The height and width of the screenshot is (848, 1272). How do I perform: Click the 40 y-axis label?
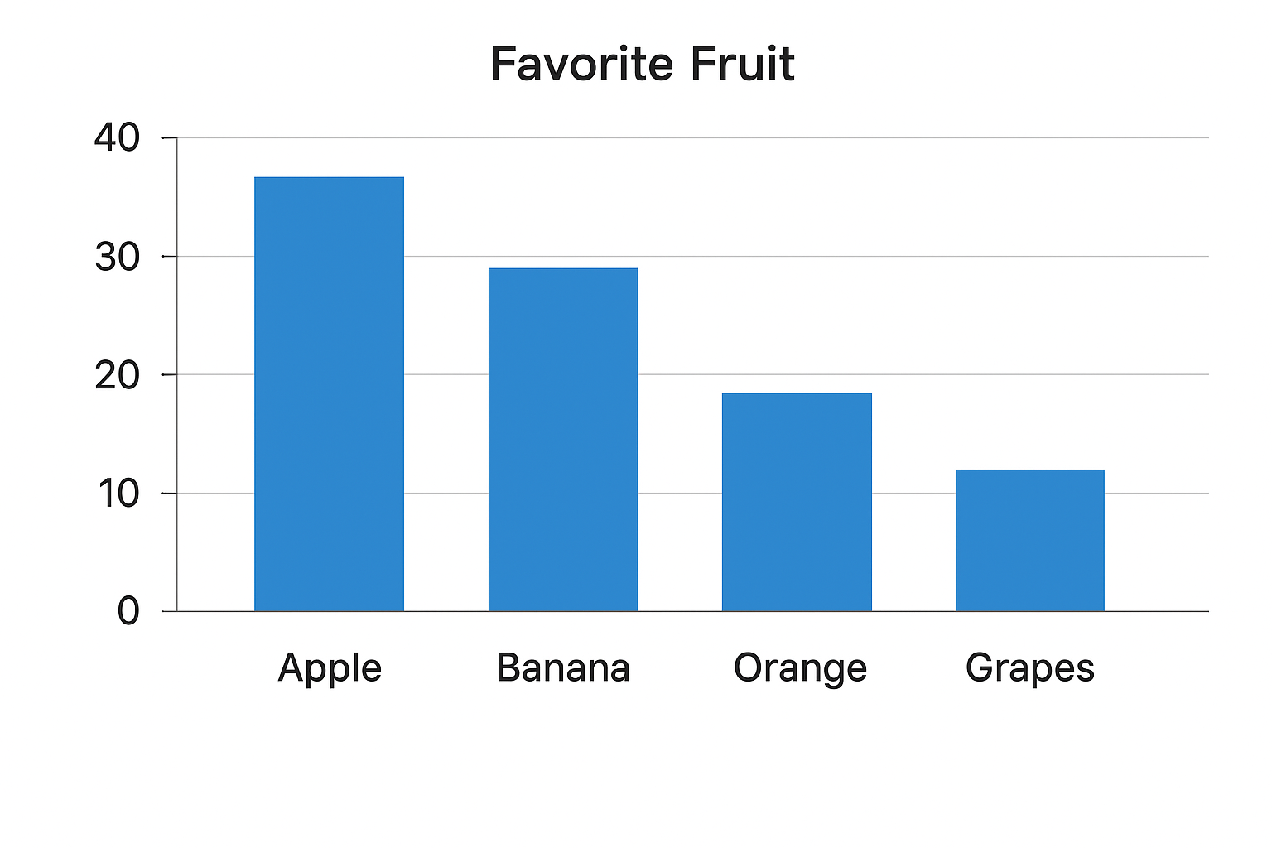coord(117,137)
